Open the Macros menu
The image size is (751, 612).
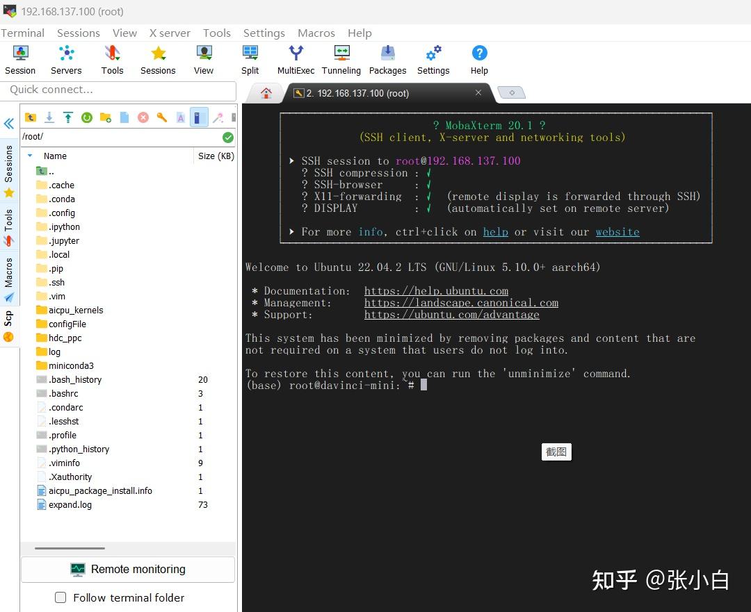coord(316,33)
